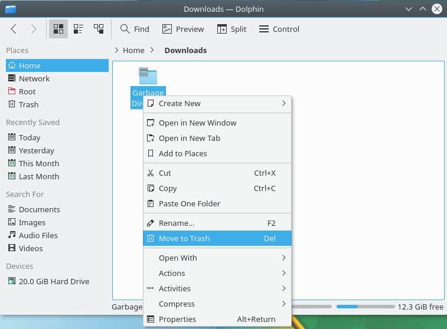Switch to Details tree view mode
The image size is (447, 329).
click(99, 29)
